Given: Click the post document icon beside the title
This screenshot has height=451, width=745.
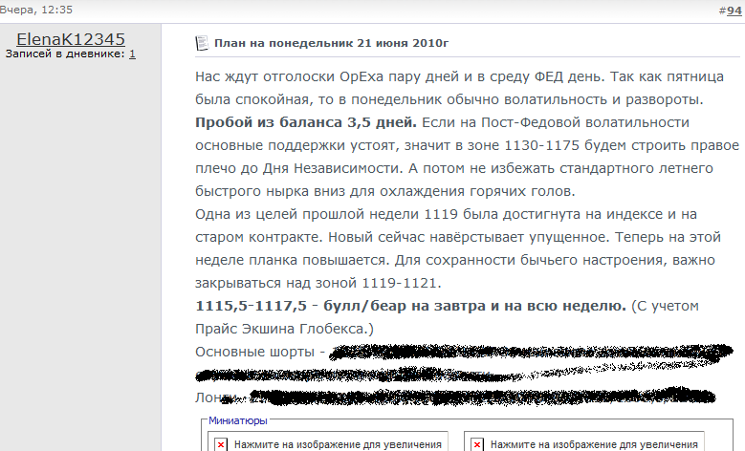Looking at the screenshot, I should coord(202,43).
